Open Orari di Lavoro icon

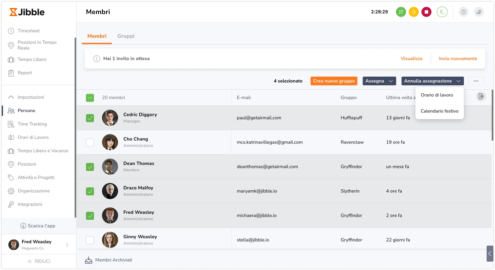[x=11, y=138]
